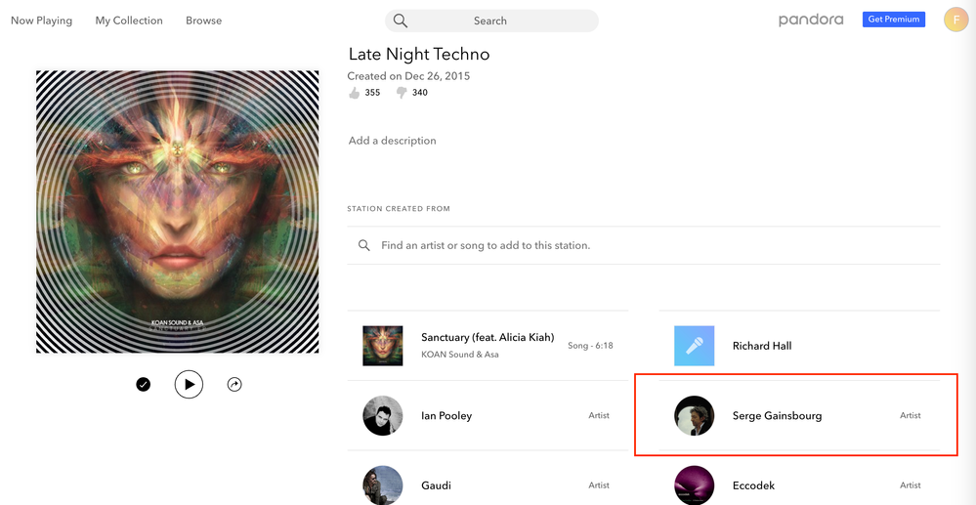The image size is (976, 505).
Task: Click the Pandora logo
Action: click(x=811, y=20)
